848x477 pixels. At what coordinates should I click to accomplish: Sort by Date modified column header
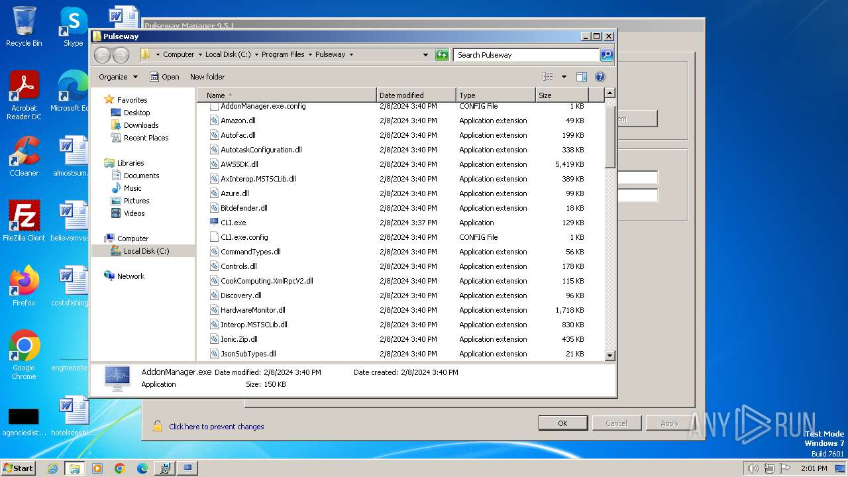416,95
